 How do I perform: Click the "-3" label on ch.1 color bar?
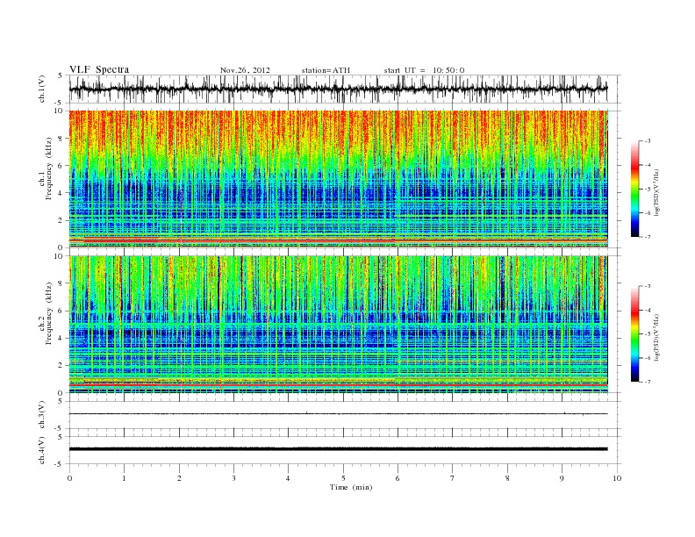[647, 141]
